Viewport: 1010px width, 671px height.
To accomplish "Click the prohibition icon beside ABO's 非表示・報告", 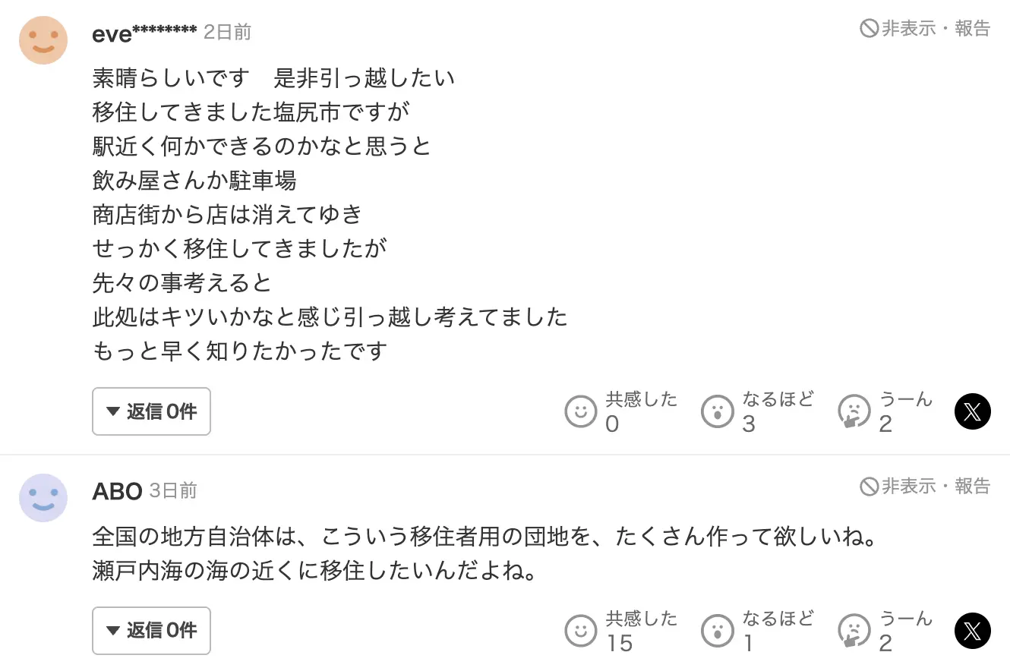I will coord(869,486).
